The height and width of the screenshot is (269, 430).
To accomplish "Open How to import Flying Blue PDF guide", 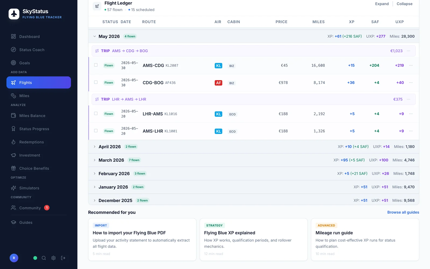I will pyautogui.click(x=142, y=239).
